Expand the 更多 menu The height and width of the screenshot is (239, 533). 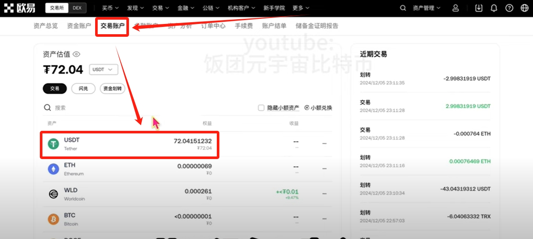(301, 8)
